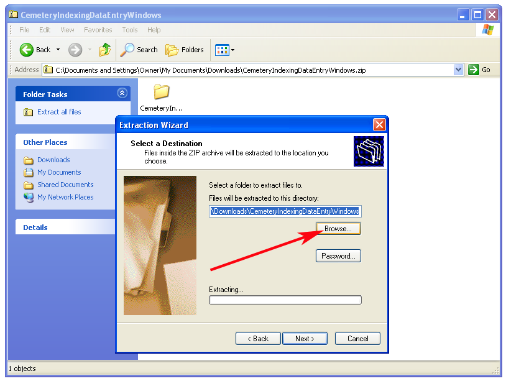Open the Edit menu
The image size is (506, 381).
pos(45,30)
